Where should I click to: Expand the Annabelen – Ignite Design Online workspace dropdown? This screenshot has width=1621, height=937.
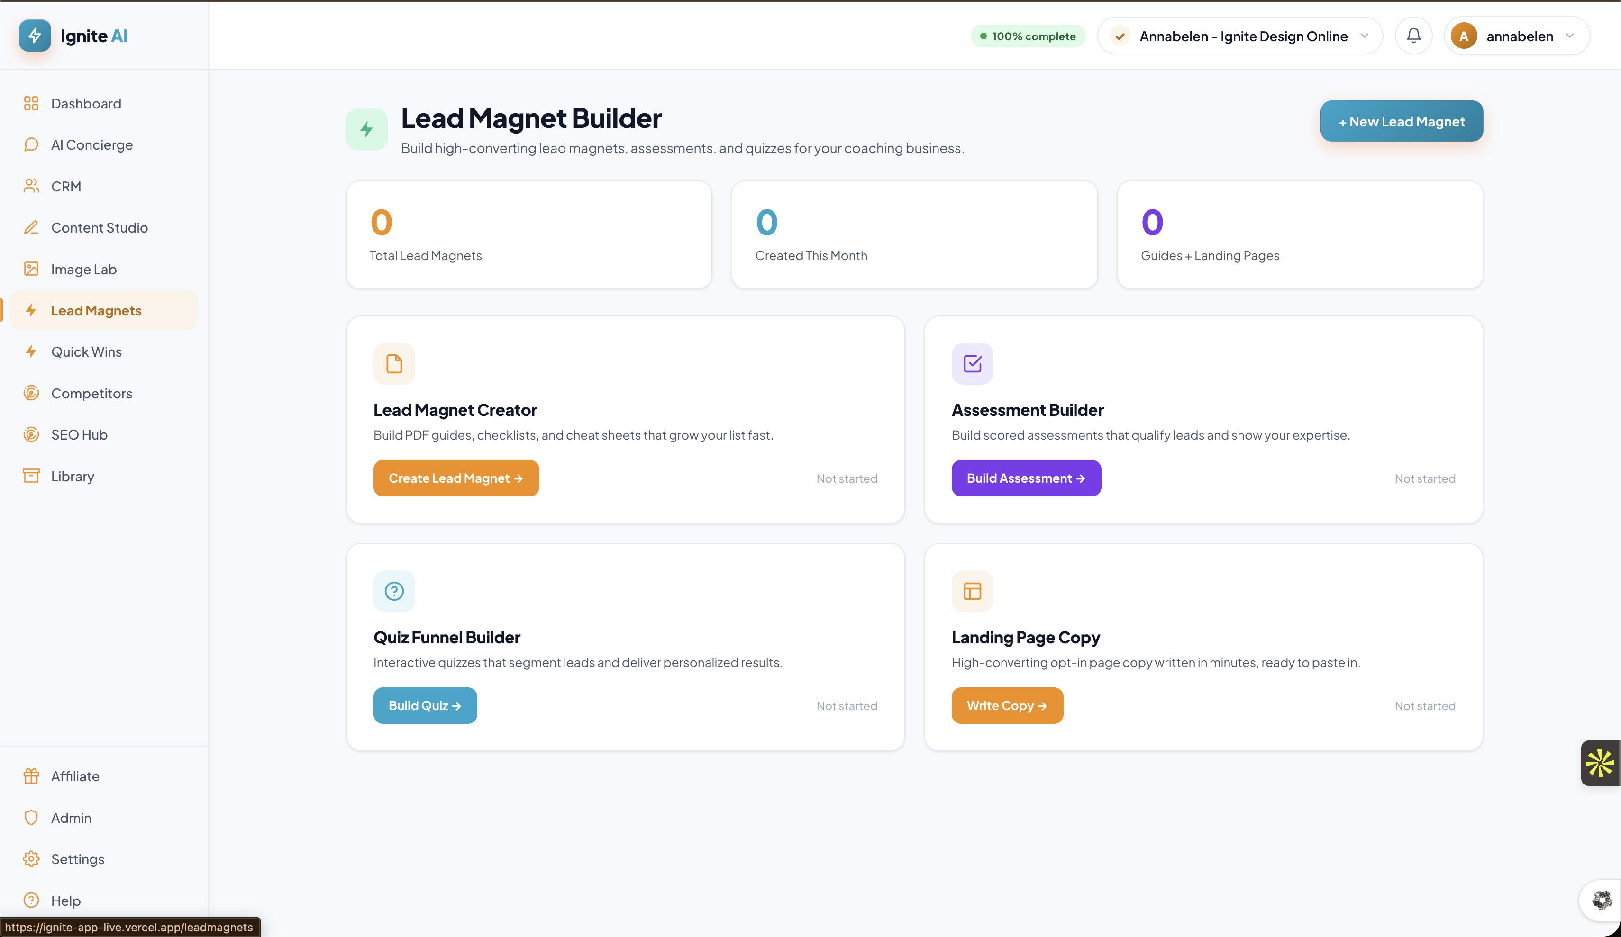click(1240, 36)
